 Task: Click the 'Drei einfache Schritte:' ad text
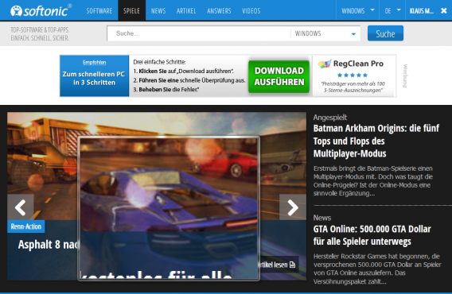pyautogui.click(x=159, y=62)
